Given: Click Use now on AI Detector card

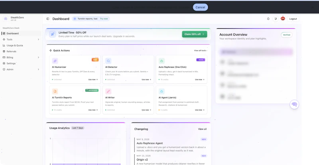Looking at the screenshot, I should tap(146, 80).
